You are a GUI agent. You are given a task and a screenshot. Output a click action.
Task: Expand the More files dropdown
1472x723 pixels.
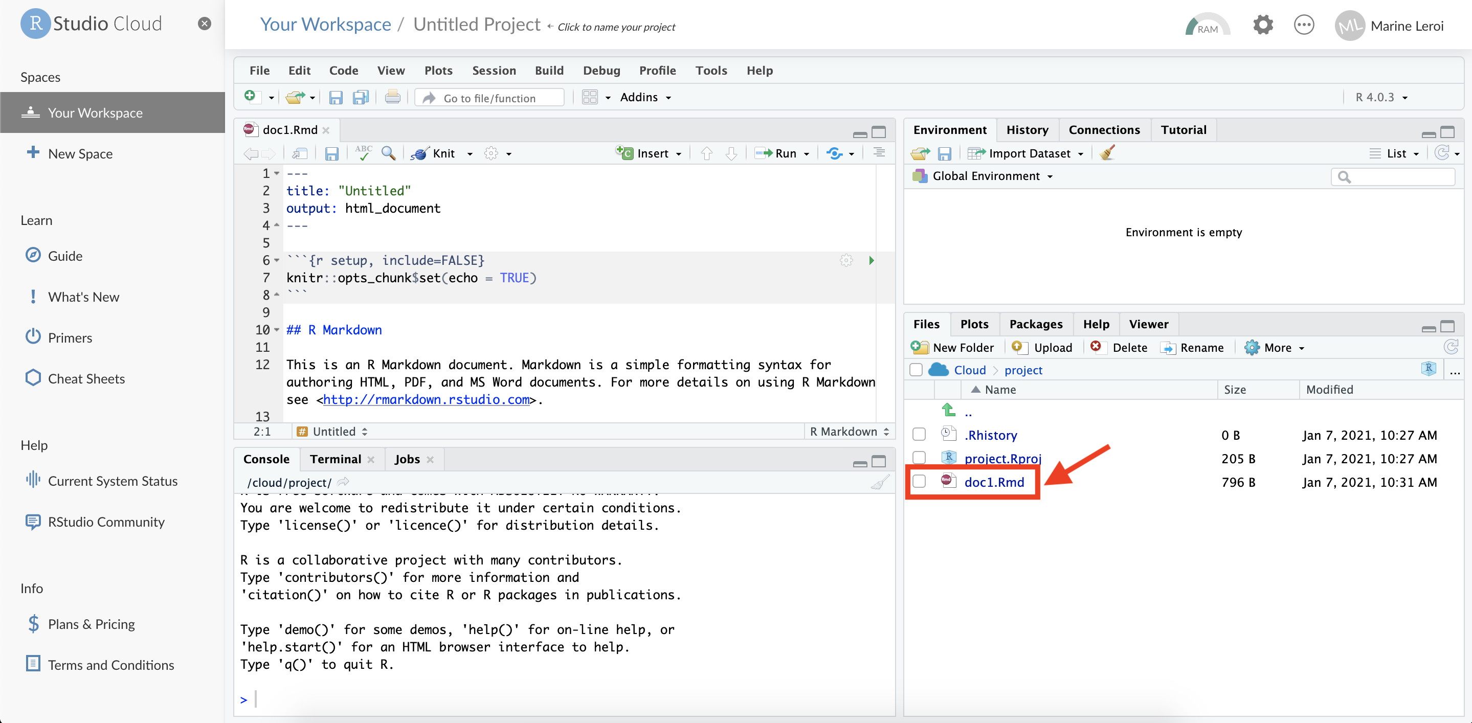[1274, 347]
